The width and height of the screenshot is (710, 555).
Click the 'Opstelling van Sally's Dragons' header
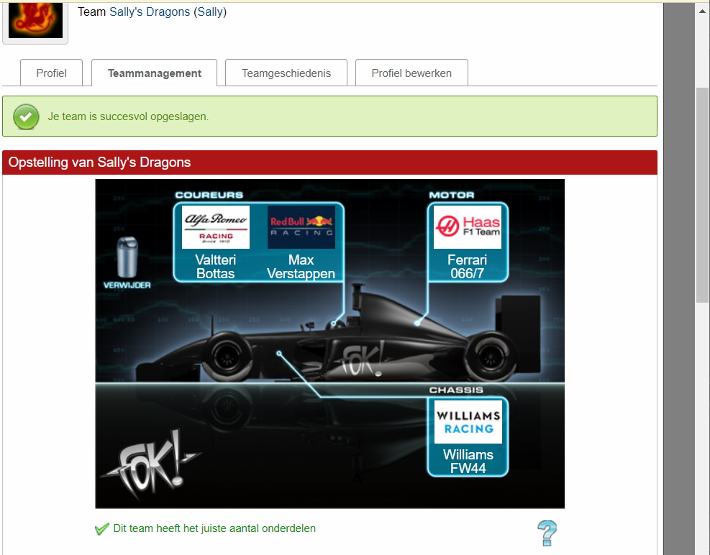pyautogui.click(x=329, y=162)
